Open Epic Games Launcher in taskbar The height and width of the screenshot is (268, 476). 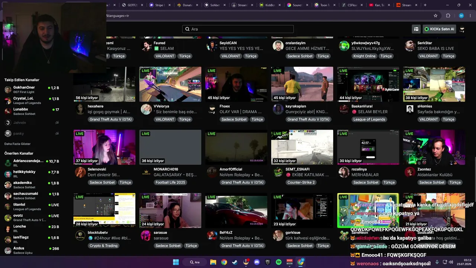point(267,262)
